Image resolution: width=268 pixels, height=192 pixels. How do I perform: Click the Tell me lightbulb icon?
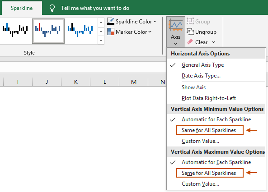click(x=52, y=8)
